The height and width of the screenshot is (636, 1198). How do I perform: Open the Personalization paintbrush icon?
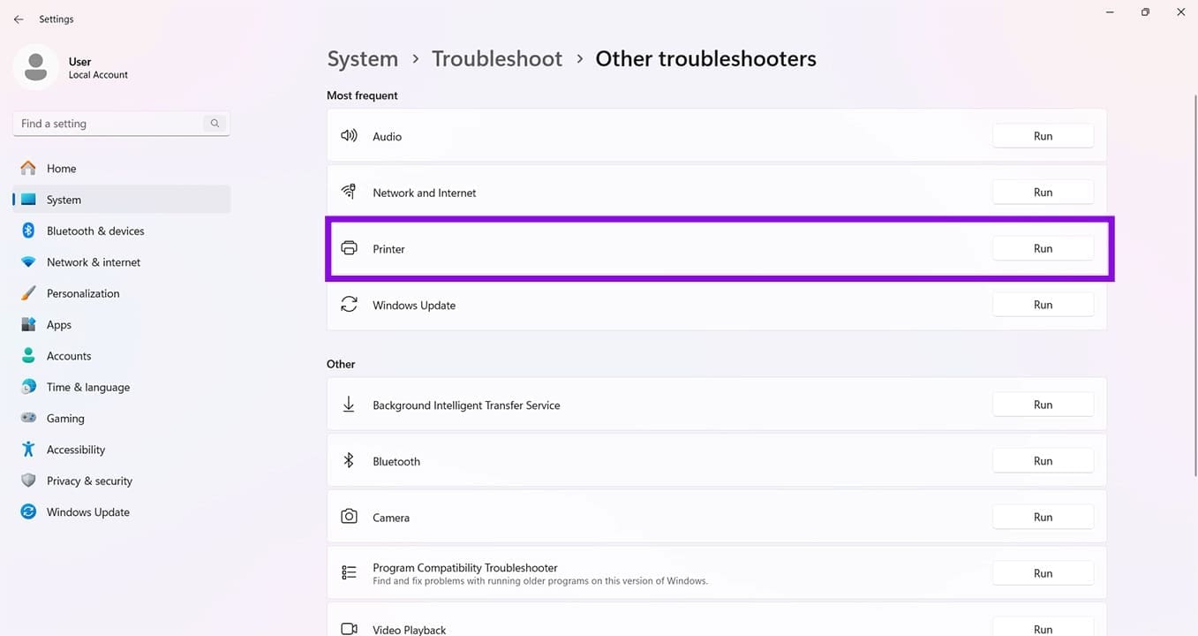pyautogui.click(x=28, y=293)
